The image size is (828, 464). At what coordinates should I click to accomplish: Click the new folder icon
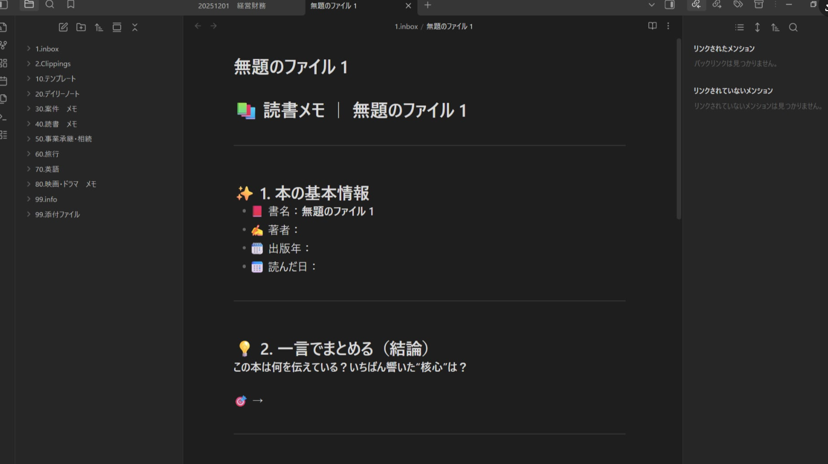pyautogui.click(x=81, y=28)
